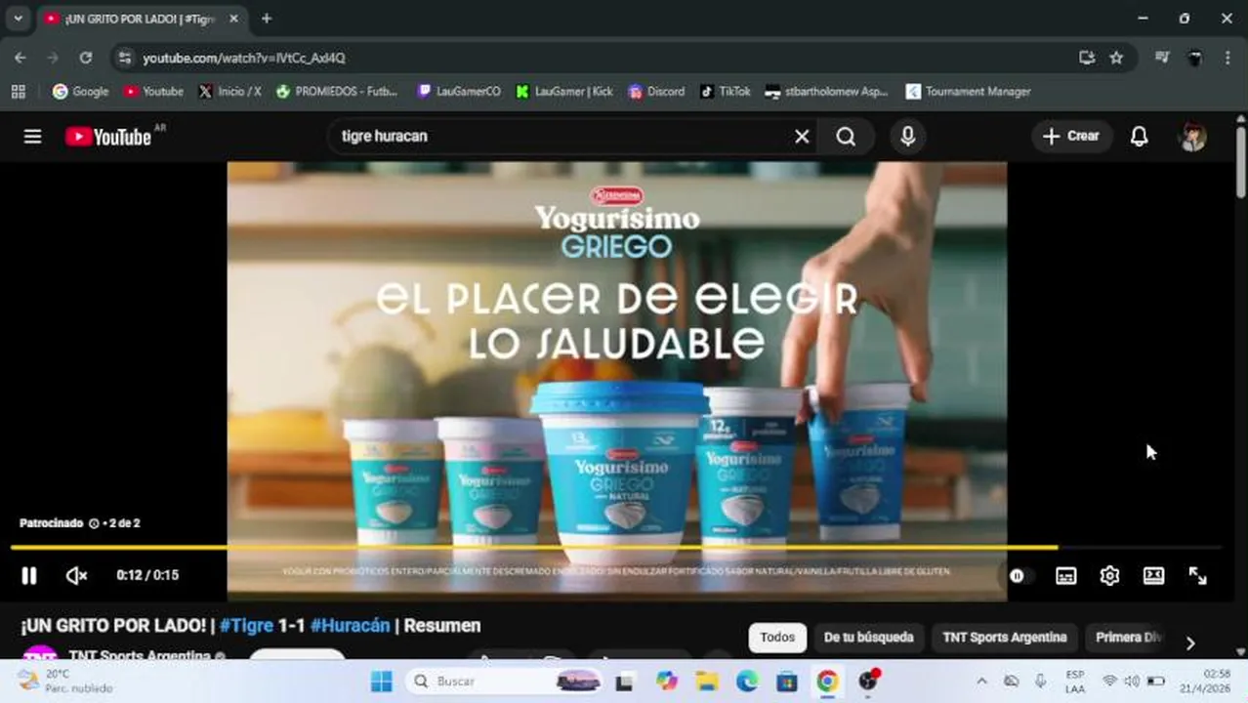View site information icon in address bar
This screenshot has height=703, width=1248.
click(124, 58)
